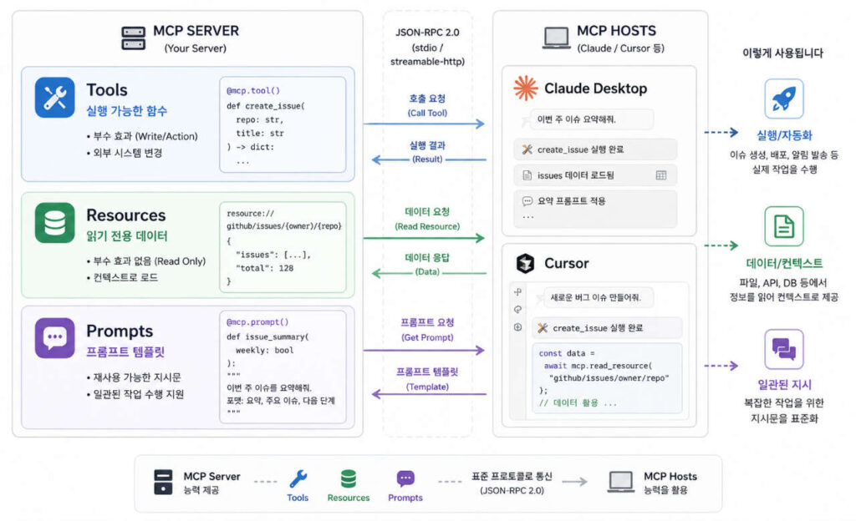Click the '프롬프트 템플릿 (Template)' flow label
Image resolution: width=856 pixels, height=521 pixels.
pyautogui.click(x=427, y=379)
